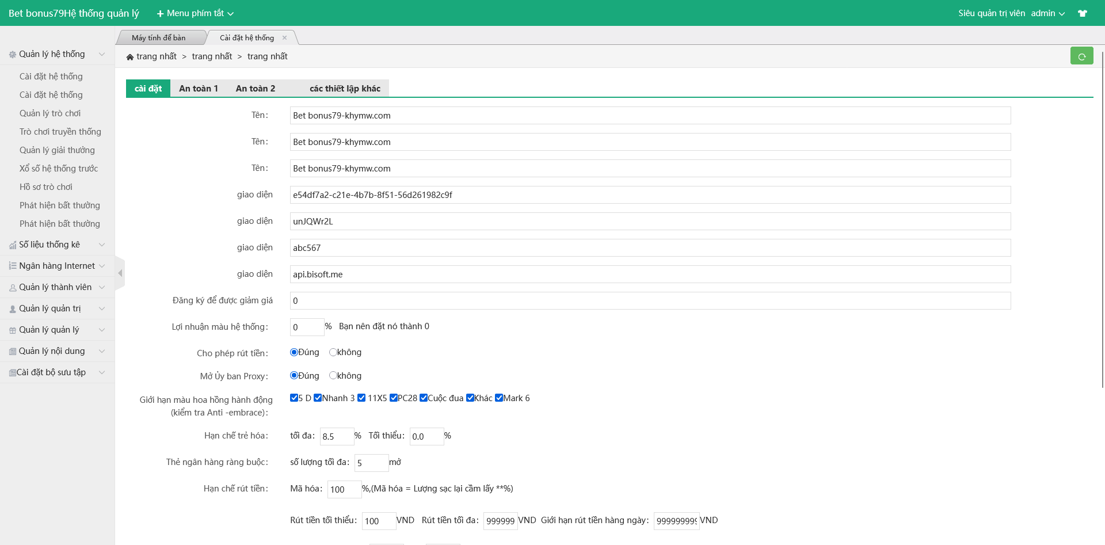Toggle the Mark 6 checkbox
Image resolution: width=1105 pixels, height=545 pixels.
tap(499, 398)
